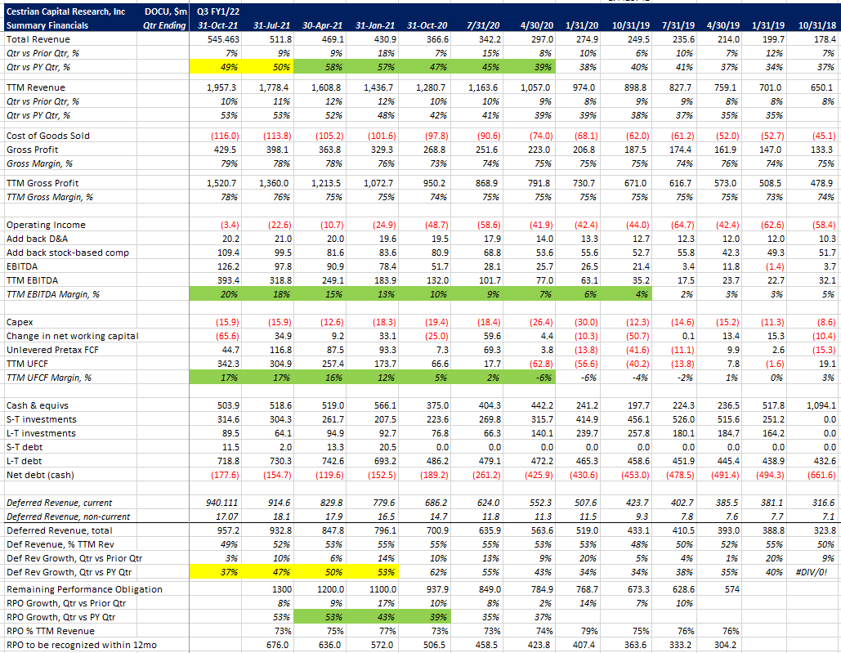
Task: Click the '31-Jan-21' column header
Action: [375, 25]
